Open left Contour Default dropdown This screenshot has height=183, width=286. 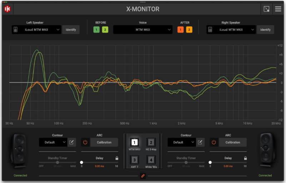coord(53,142)
